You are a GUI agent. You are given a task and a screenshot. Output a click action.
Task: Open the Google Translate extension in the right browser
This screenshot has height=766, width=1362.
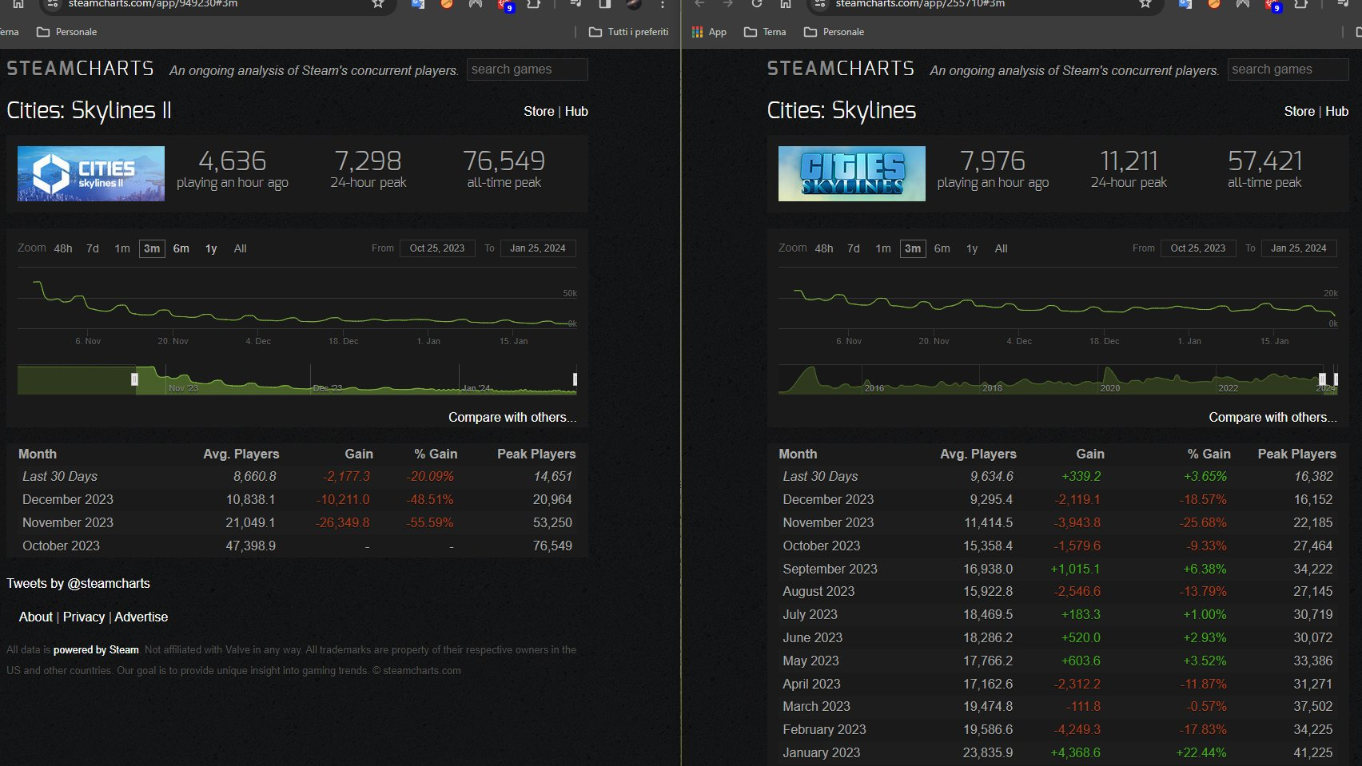(x=1185, y=4)
